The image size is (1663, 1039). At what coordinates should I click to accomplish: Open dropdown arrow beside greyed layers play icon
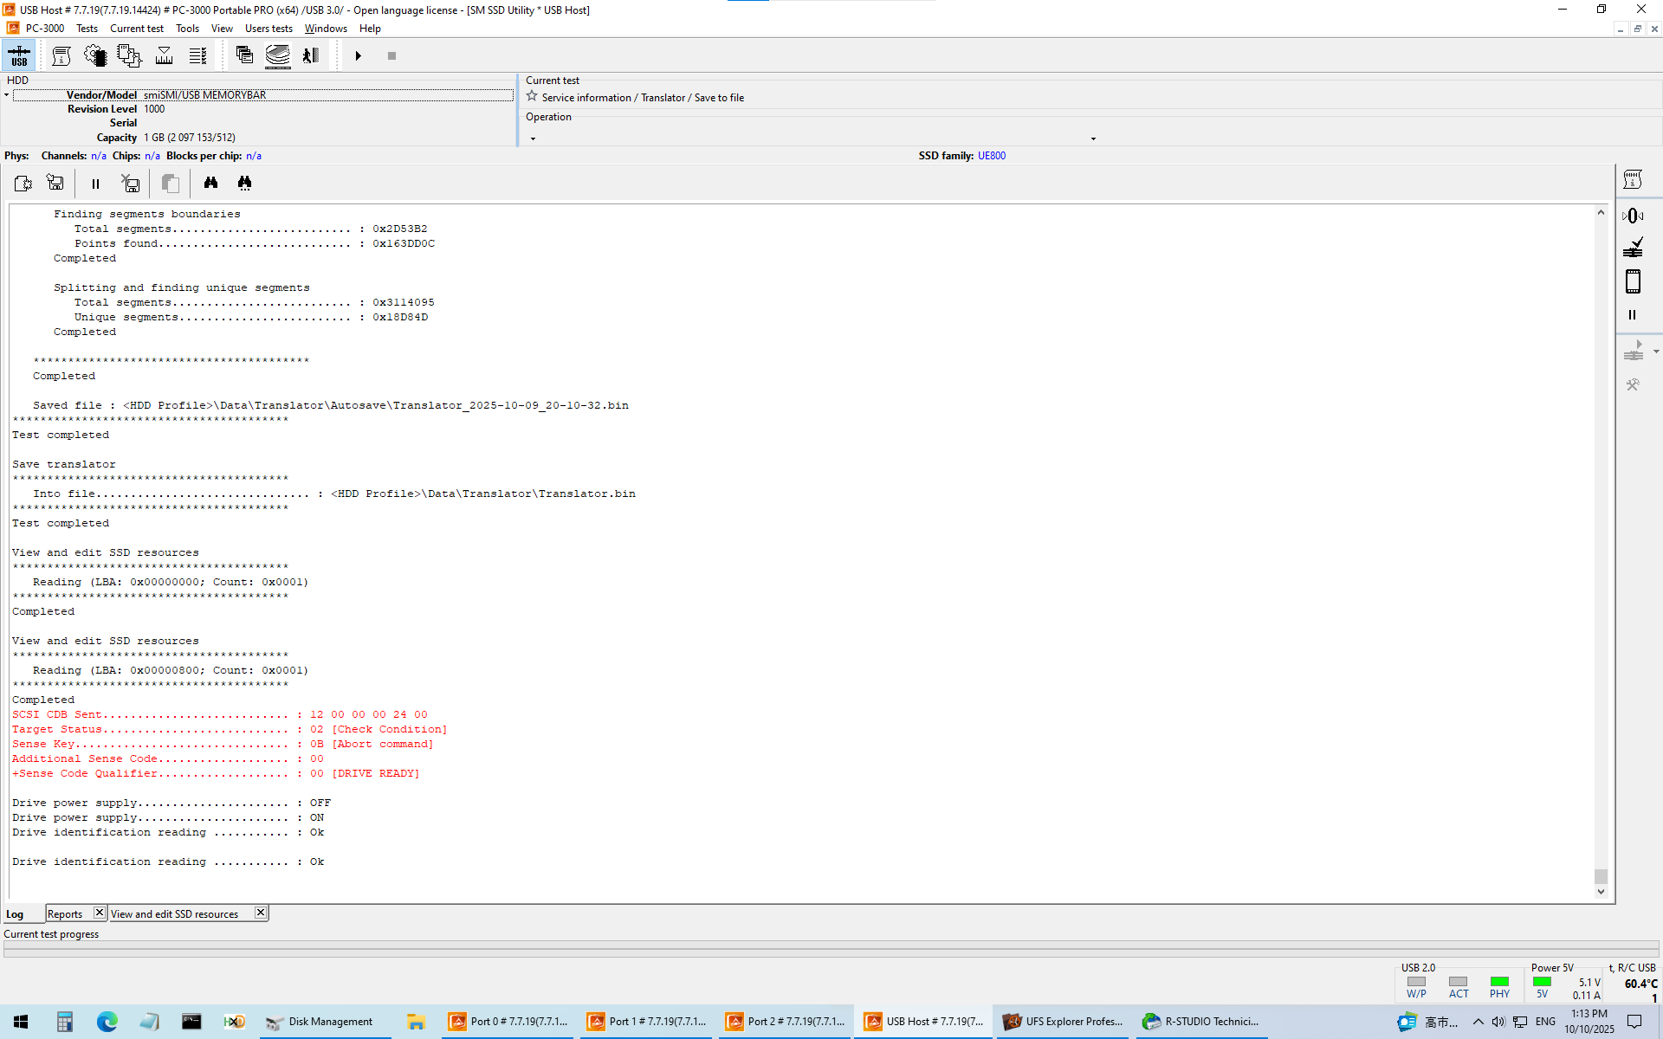(1656, 352)
